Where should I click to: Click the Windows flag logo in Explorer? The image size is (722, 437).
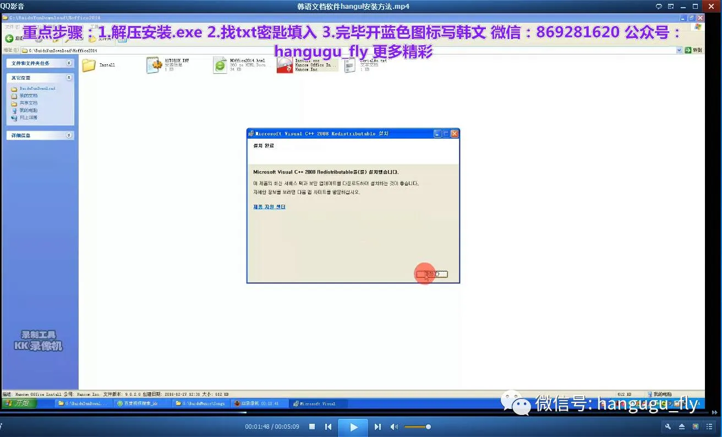[x=698, y=26]
